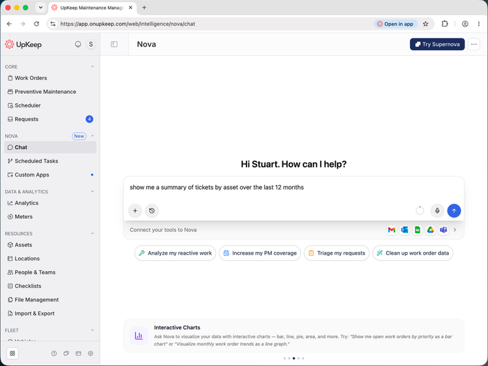
Task: Click Triage my requests suggestion
Action: [336, 253]
